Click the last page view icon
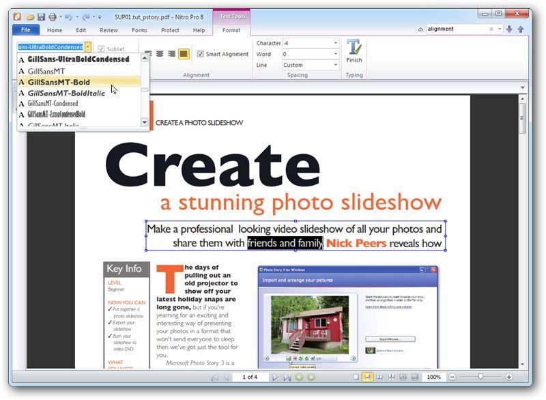 pyautogui.click(x=415, y=377)
